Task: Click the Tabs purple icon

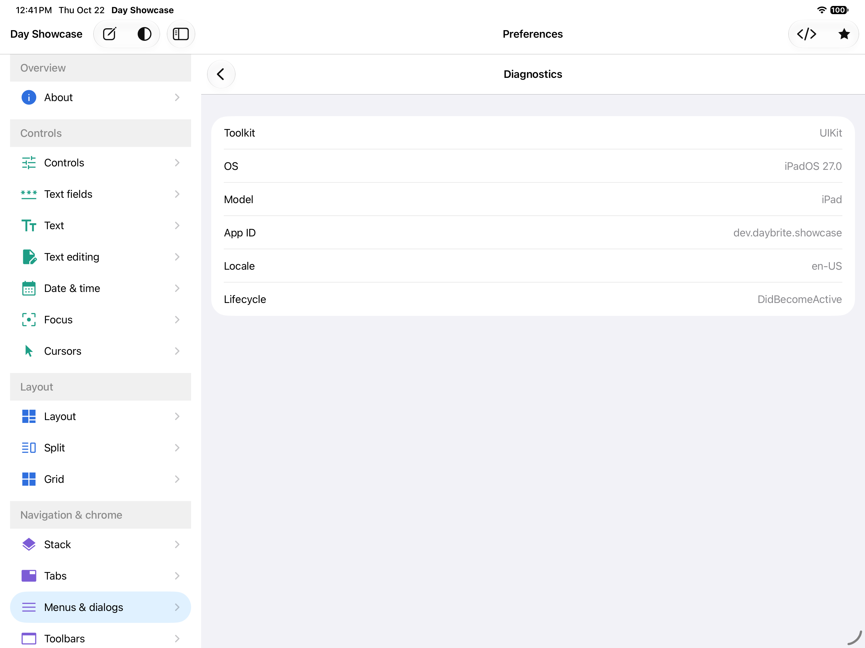Action: 29,576
